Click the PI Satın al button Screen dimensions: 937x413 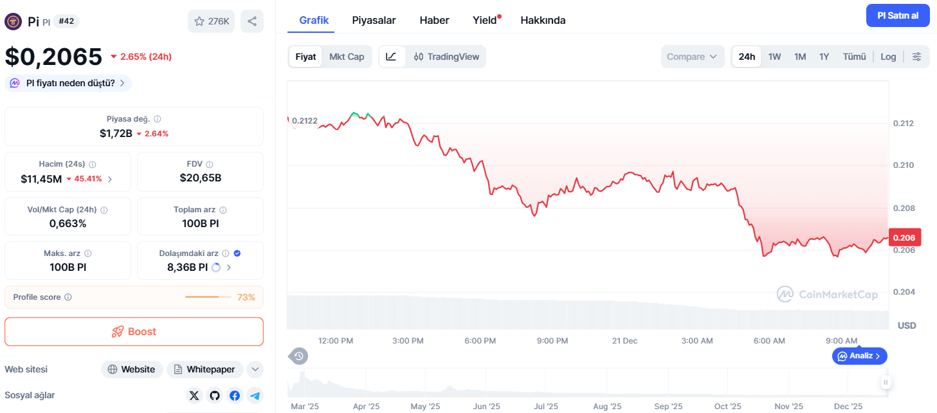click(898, 15)
